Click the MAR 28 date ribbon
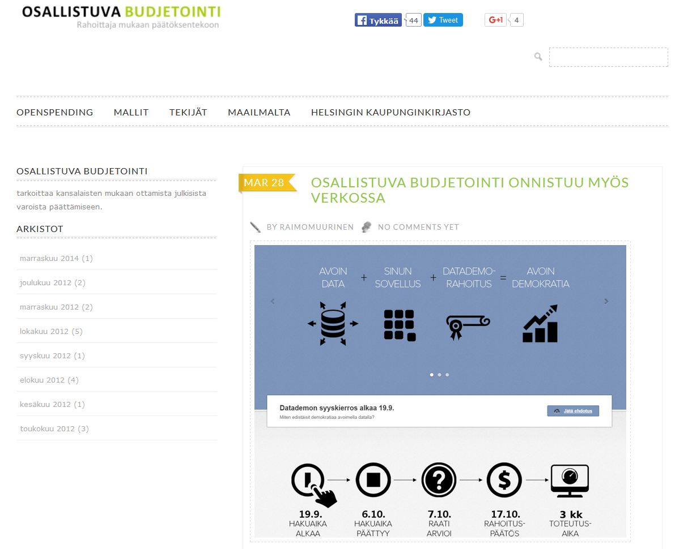This screenshot has height=549, width=675. pyautogui.click(x=267, y=183)
